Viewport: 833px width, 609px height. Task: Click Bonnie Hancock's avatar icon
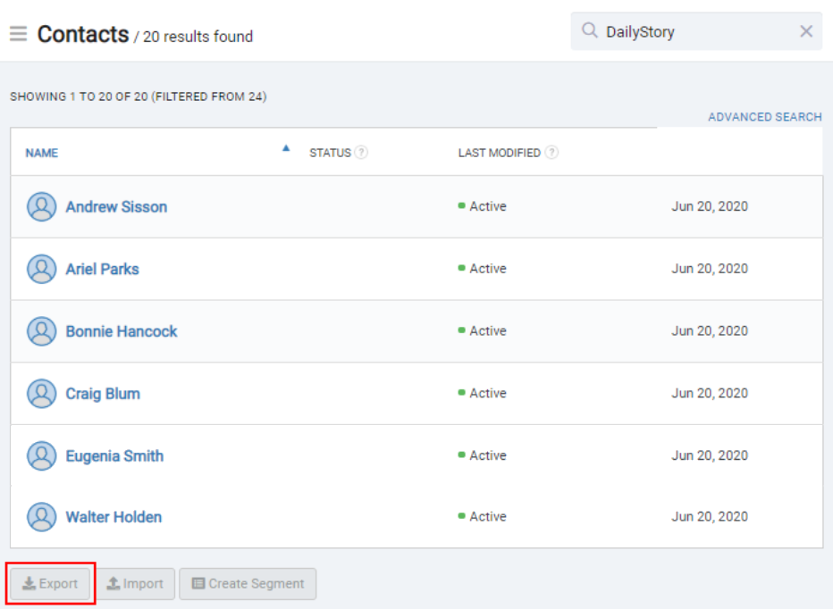pyautogui.click(x=41, y=330)
